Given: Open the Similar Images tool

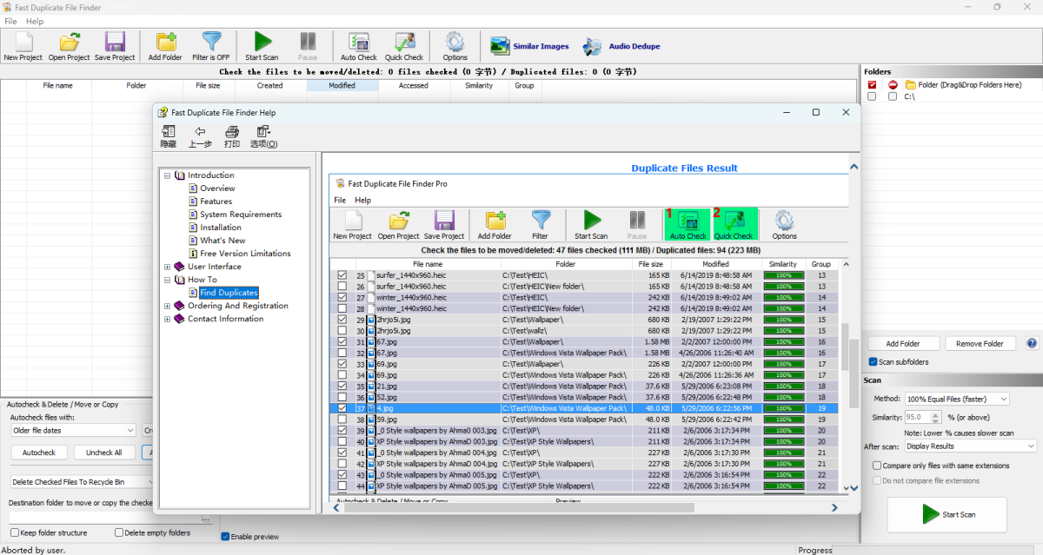Looking at the screenshot, I should click(x=529, y=46).
